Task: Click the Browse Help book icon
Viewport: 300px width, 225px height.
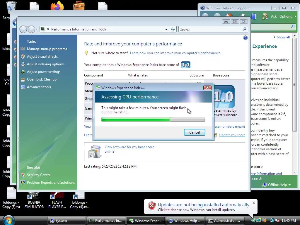Action: pyautogui.click(x=253, y=16)
